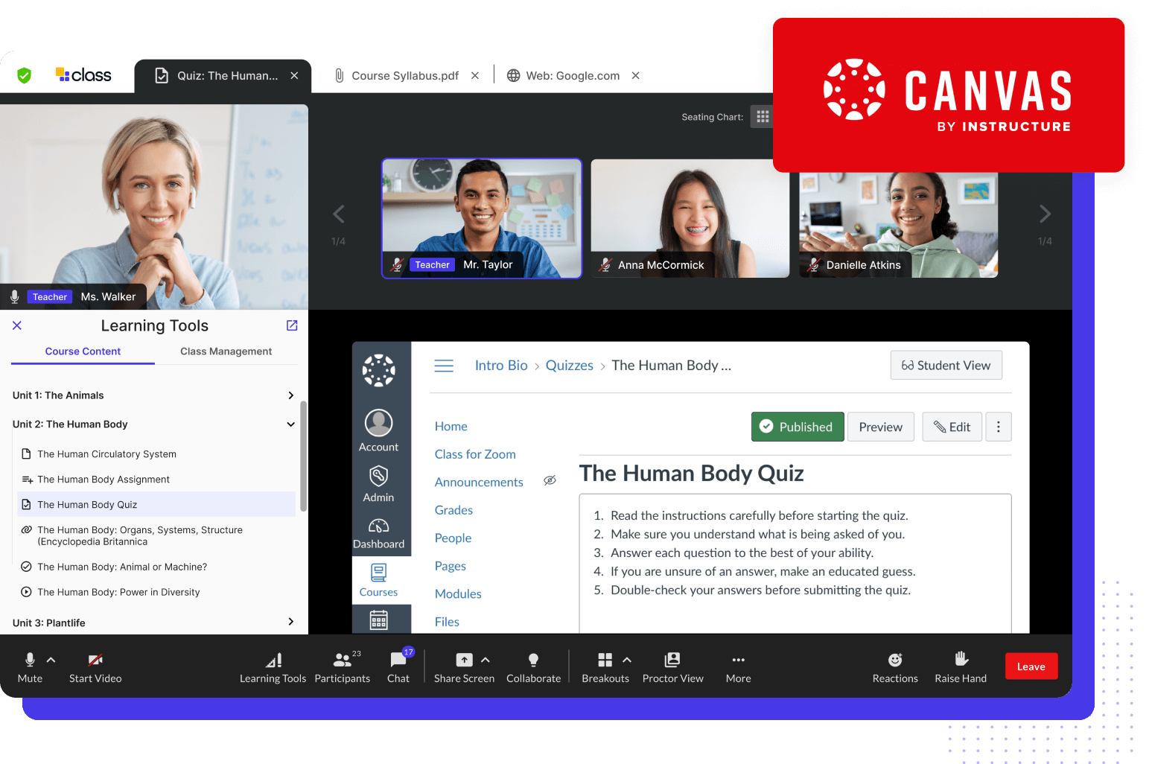
Task: Collapse Unit 2: The Human Body
Action: (x=291, y=424)
